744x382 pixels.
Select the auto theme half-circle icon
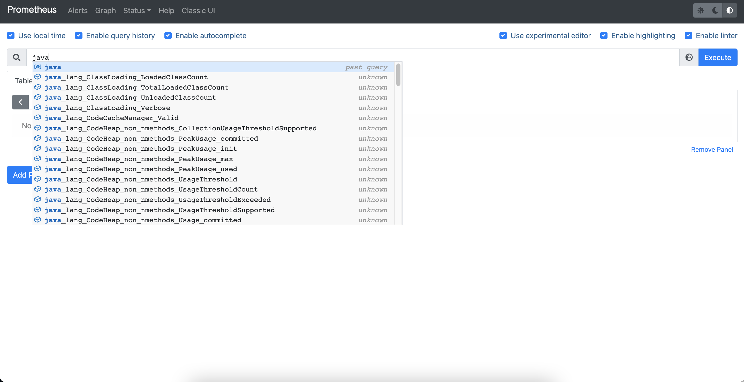730,11
